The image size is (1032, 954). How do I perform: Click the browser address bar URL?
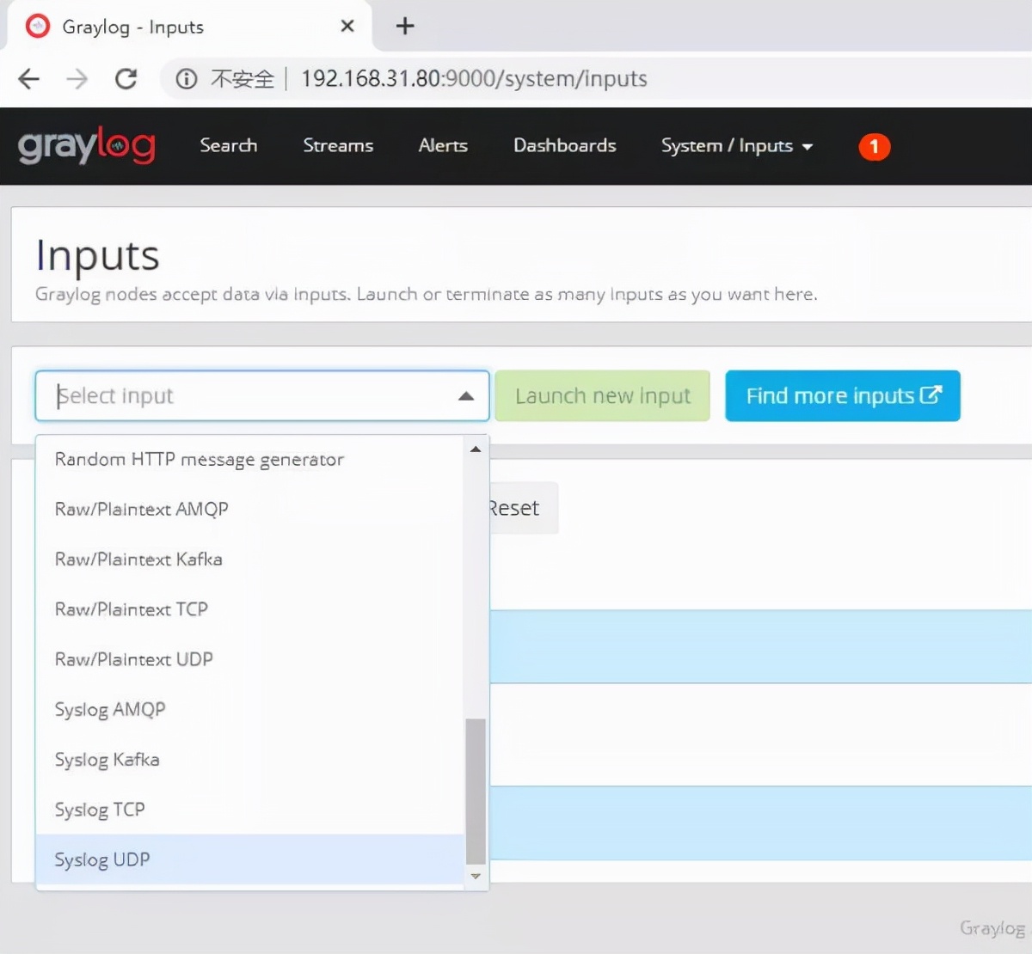tap(473, 78)
